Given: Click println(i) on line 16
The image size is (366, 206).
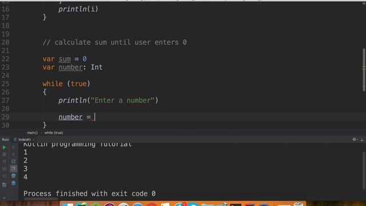Looking at the screenshot, I should (x=78, y=9).
